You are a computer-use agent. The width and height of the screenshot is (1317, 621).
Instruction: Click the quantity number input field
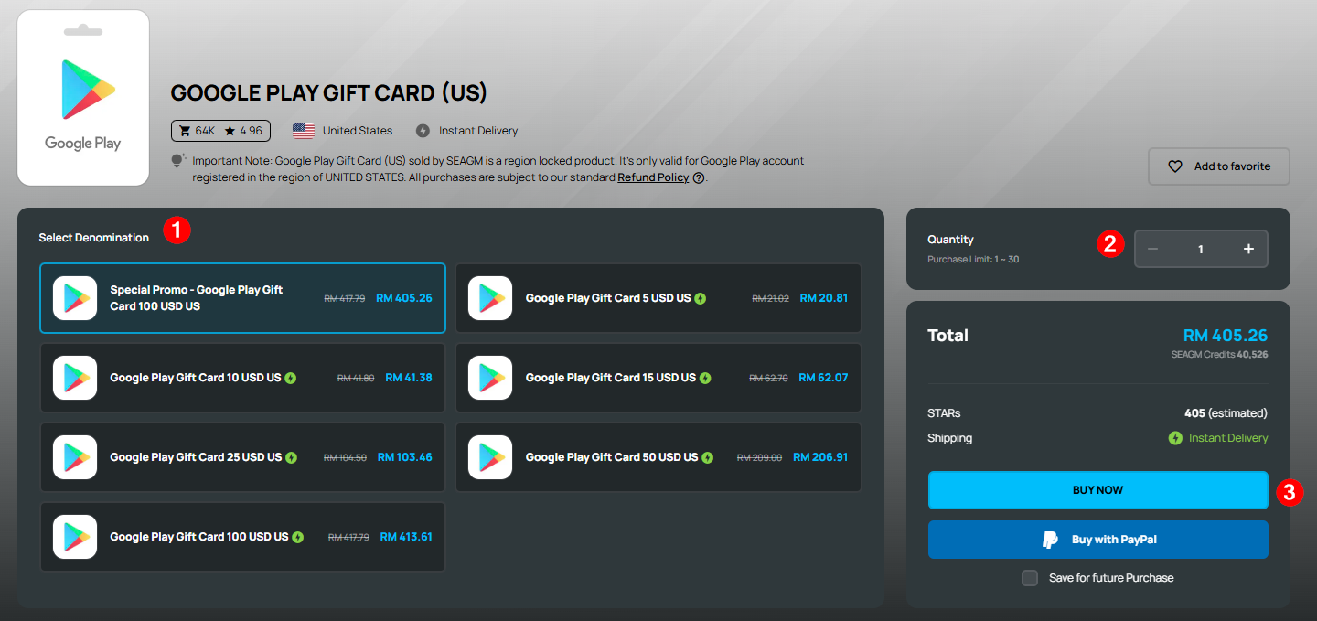(x=1201, y=249)
